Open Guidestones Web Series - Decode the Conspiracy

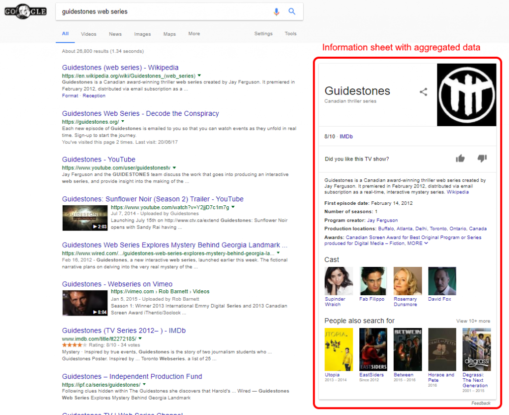tap(141, 113)
